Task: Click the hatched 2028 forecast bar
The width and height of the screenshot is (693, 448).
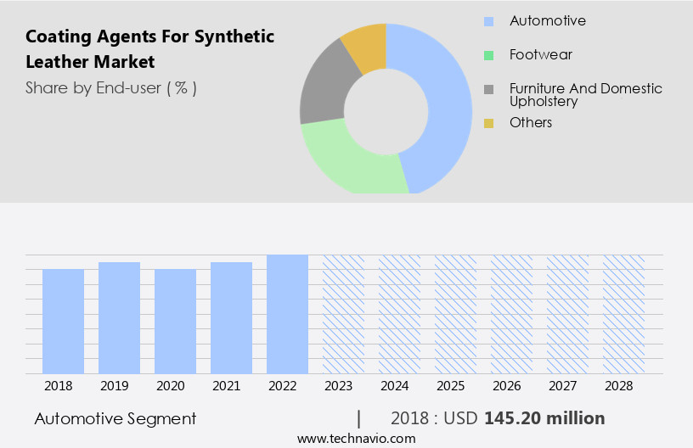Action: click(623, 314)
